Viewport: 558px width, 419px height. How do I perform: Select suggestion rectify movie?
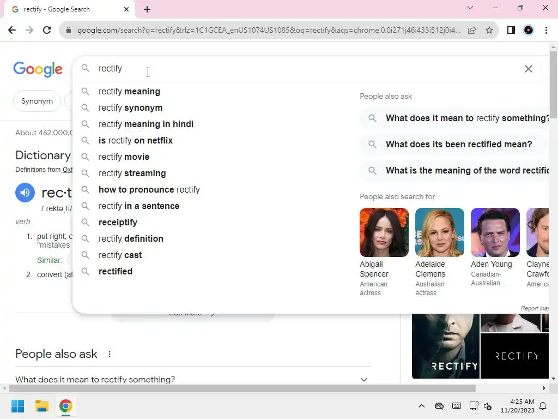tap(124, 157)
